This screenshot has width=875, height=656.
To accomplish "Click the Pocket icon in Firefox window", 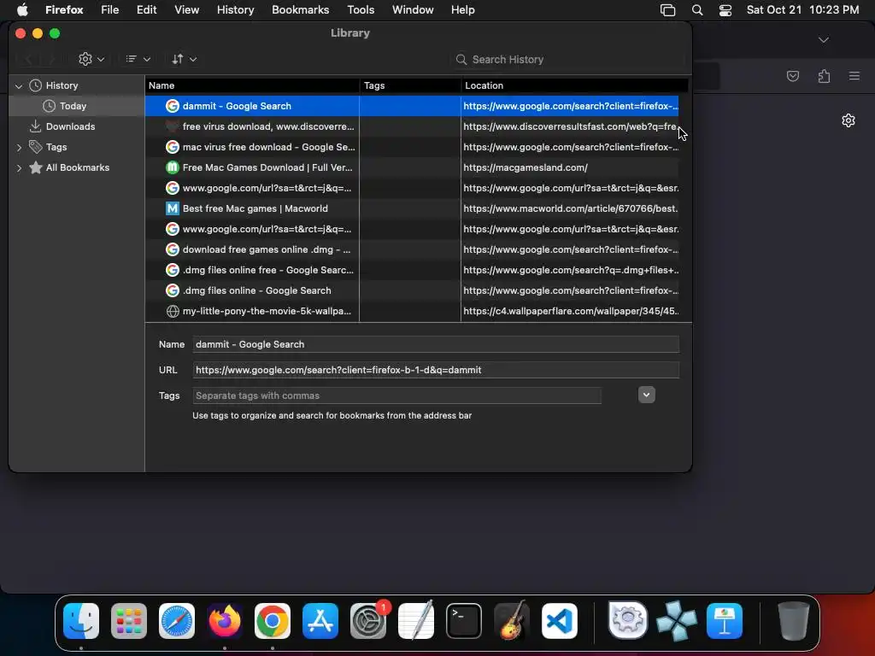I will click(792, 76).
